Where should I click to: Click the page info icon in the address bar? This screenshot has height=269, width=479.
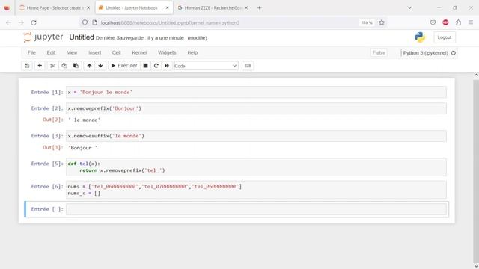(95, 22)
